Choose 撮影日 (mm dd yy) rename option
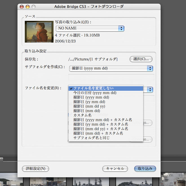The image size is (186, 186). click(106, 106)
